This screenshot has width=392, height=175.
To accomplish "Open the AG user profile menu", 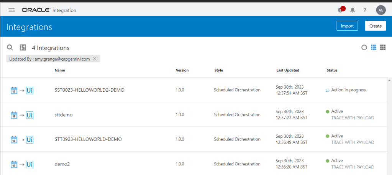I will pyautogui.click(x=381, y=10).
